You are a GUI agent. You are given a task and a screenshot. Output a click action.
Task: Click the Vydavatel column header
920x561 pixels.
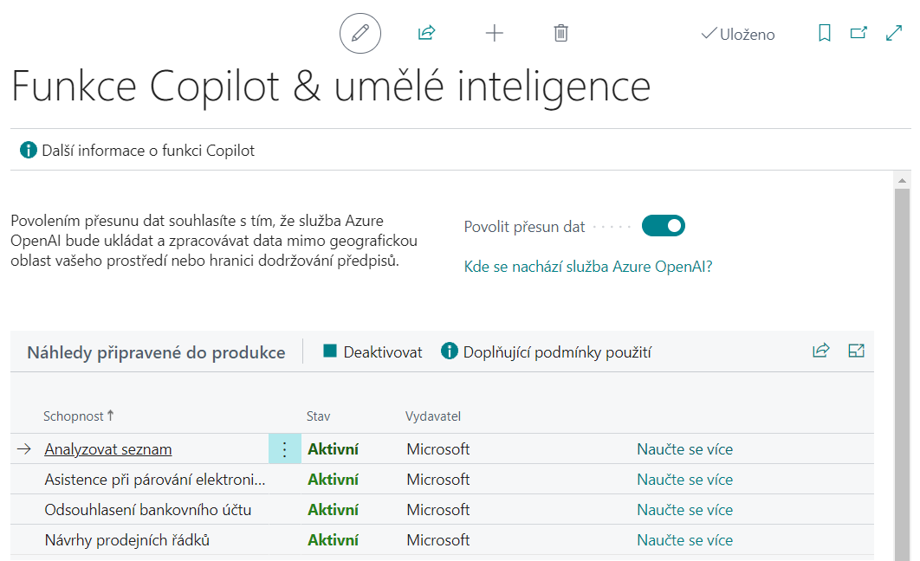pyautogui.click(x=433, y=416)
